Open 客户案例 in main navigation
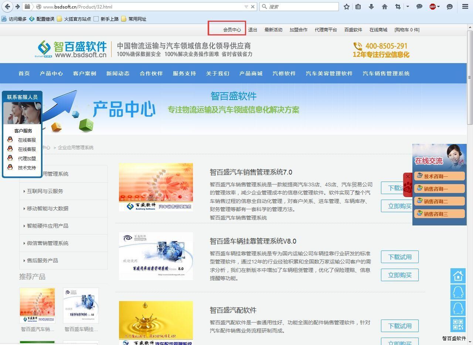 [x=85, y=73]
